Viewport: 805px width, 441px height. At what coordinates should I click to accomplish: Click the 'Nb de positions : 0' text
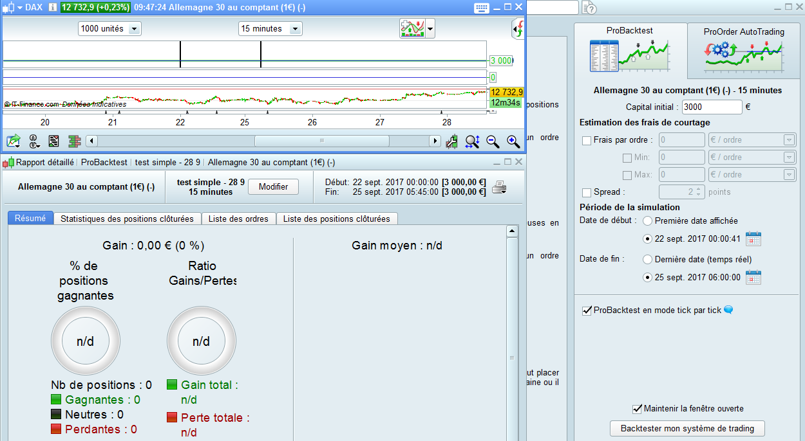pos(102,385)
